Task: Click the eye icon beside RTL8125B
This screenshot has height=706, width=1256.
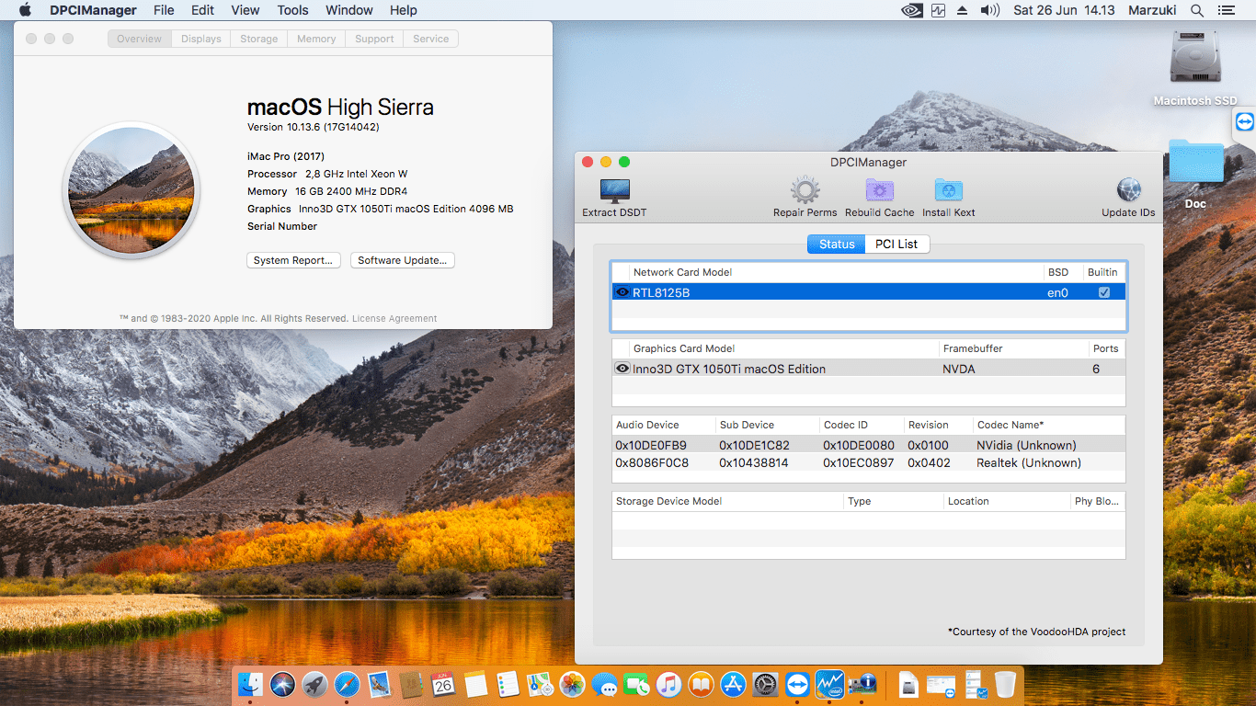Action: pos(622,292)
